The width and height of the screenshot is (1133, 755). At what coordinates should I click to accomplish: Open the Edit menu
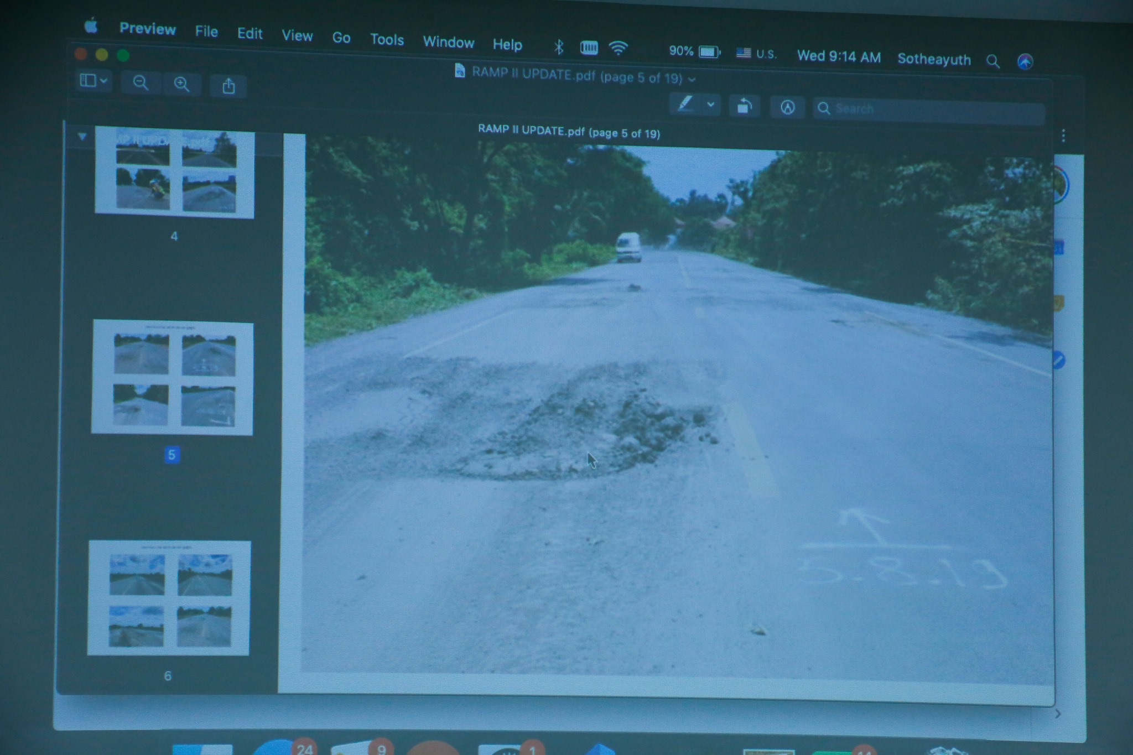tap(250, 34)
